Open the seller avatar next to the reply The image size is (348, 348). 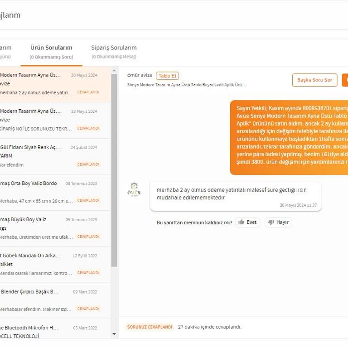134,189
